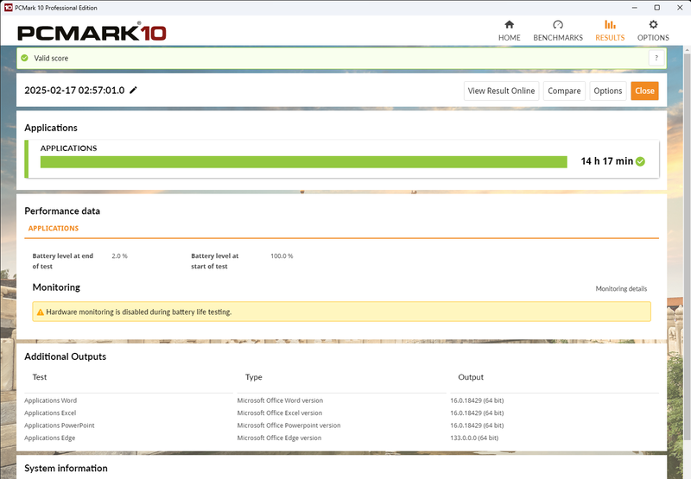Click the green Applications progress bar
The width and height of the screenshot is (691, 479).
(304, 162)
